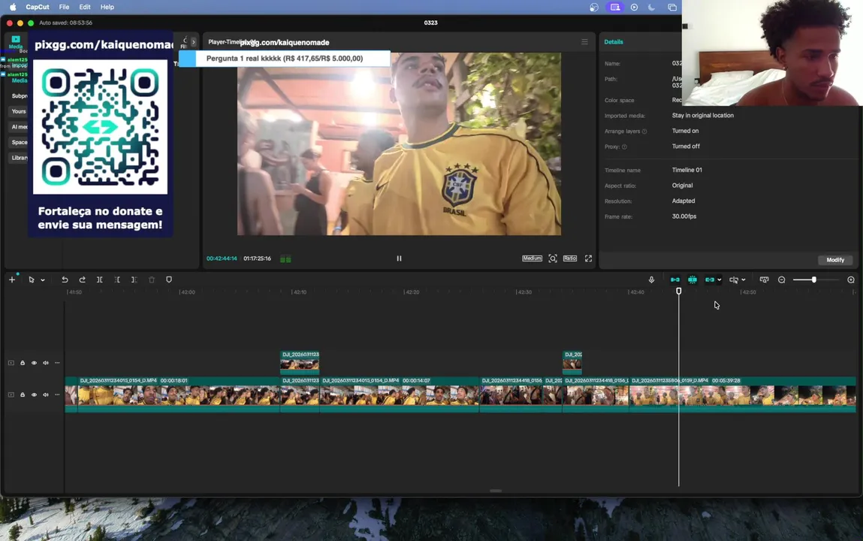
Task: Click the preview axis icon
Action: (x=734, y=280)
